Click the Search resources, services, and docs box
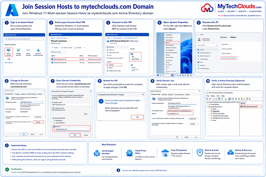 24,39
